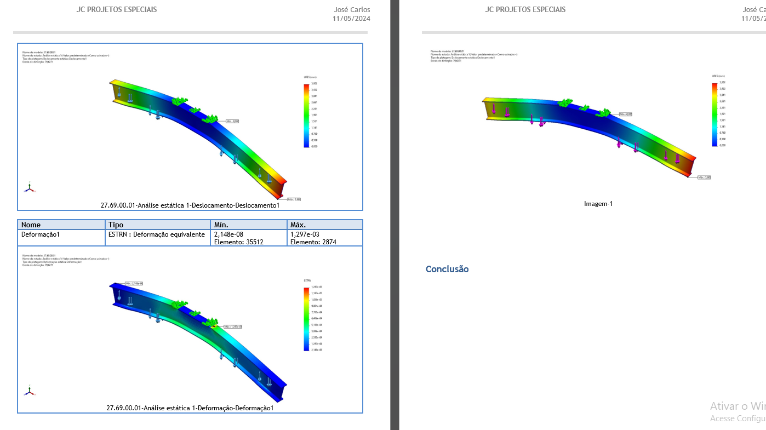The height and width of the screenshot is (430, 766).
Task: Click caption '27.69.00.01-Análise estática 1-Deslocamento-Deslocamento1'
Action: tap(190, 205)
